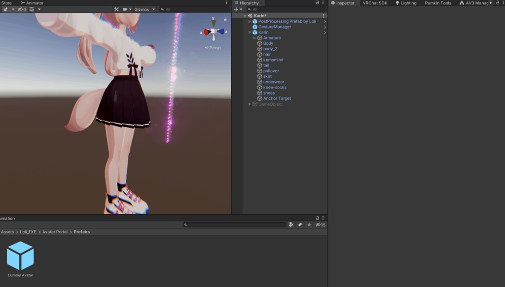Toggle scene visibility with crossed-eye icon
This screenshot has height=287, width=505.
21,9
